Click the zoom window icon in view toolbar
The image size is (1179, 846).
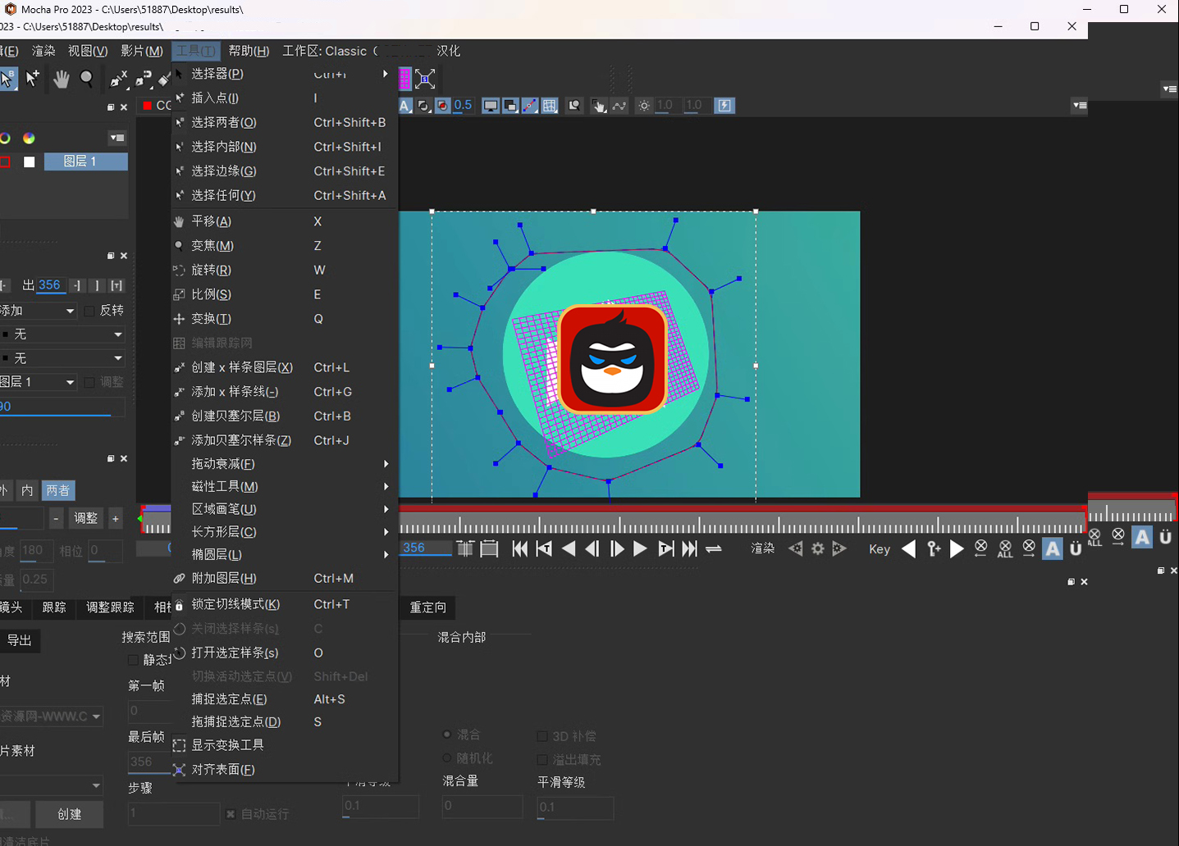pyautogui.click(x=574, y=106)
